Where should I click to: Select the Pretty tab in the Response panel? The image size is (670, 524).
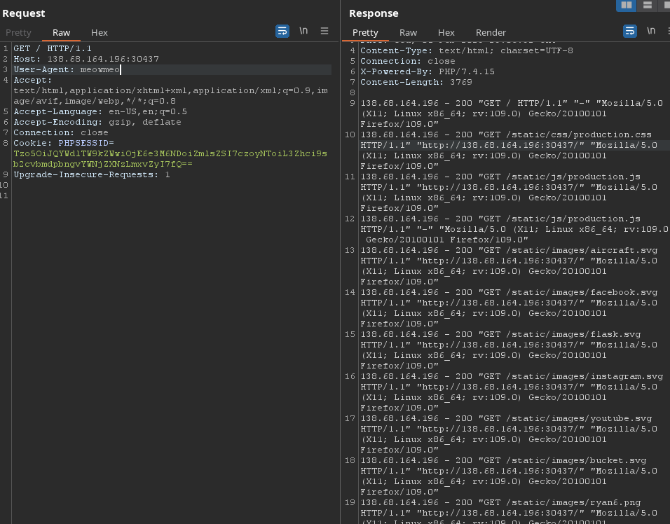pyautogui.click(x=365, y=32)
